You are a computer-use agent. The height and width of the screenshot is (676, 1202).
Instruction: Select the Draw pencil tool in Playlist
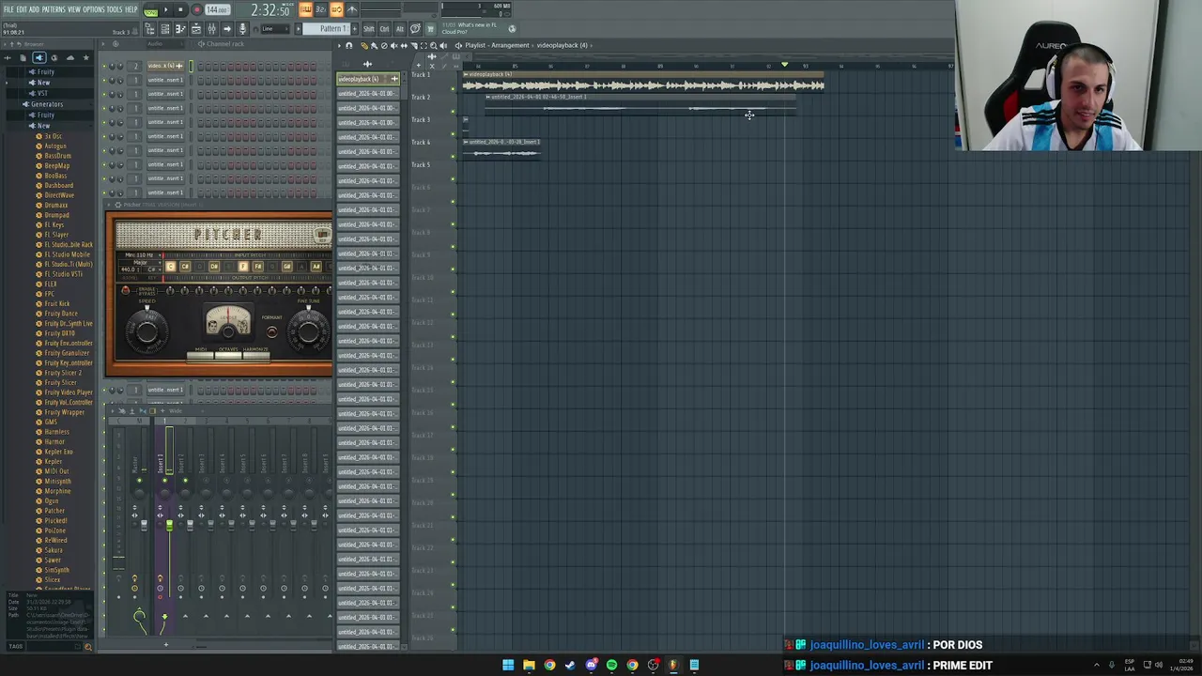pyautogui.click(x=363, y=45)
